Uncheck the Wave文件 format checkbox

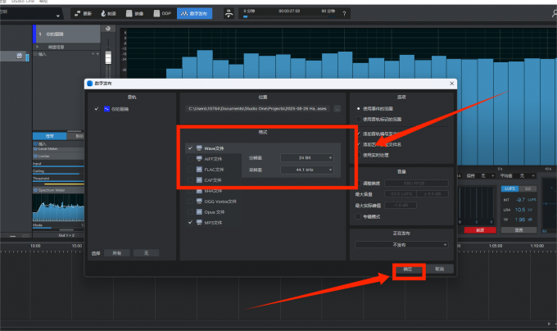pos(190,148)
